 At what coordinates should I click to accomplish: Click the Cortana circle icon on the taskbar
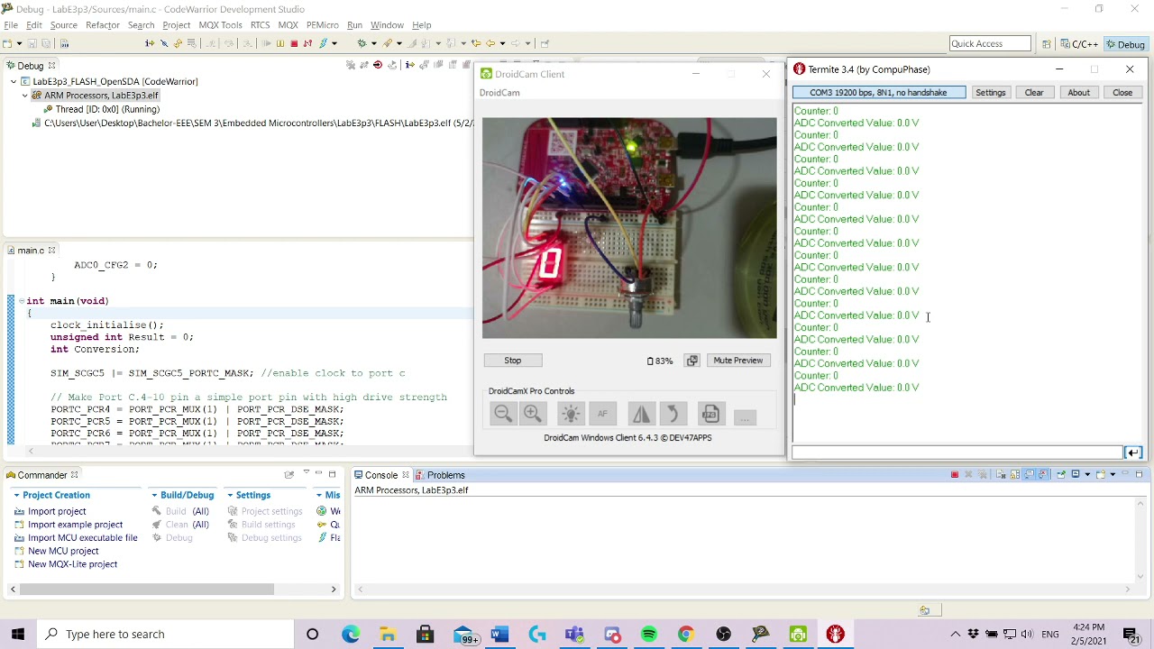coord(312,634)
